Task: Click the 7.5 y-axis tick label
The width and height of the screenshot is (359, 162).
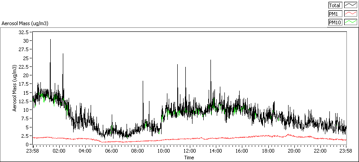Action: pos(25,118)
